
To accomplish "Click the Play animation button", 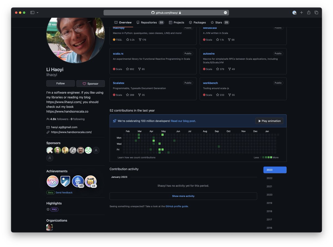I will pos(269,121).
